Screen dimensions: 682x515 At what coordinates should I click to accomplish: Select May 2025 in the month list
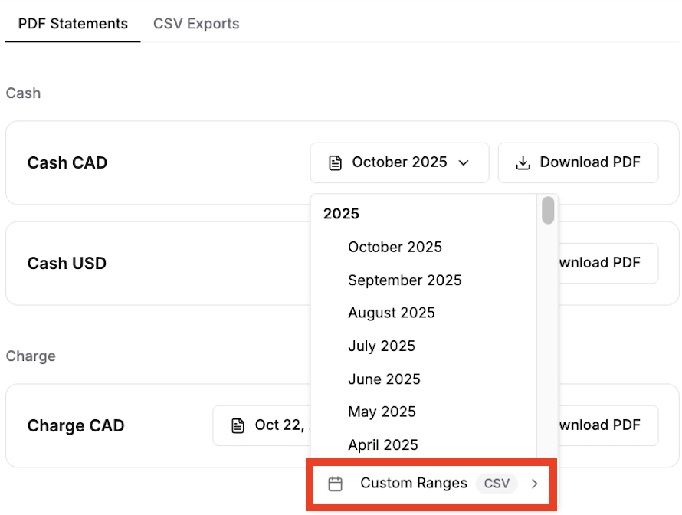click(x=382, y=412)
